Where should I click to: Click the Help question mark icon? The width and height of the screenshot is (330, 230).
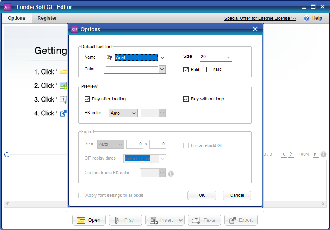coord(307,18)
